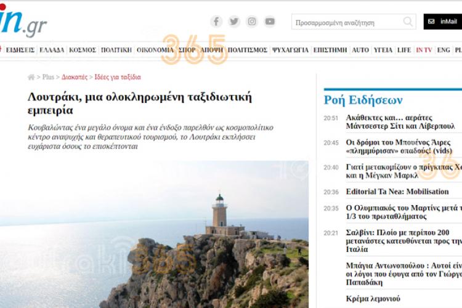Open Ακάθεκτες και… αεράτες Μάντσεστερ Σίτι story
Viewport: 462px width, 308px height.
(x=400, y=122)
